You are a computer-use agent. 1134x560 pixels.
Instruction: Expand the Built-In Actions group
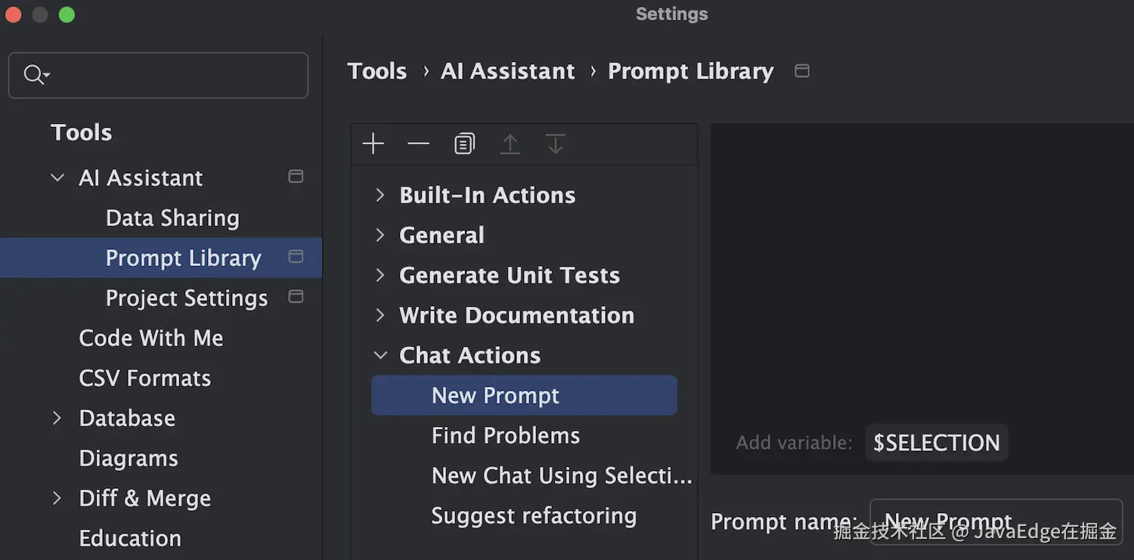[380, 195]
